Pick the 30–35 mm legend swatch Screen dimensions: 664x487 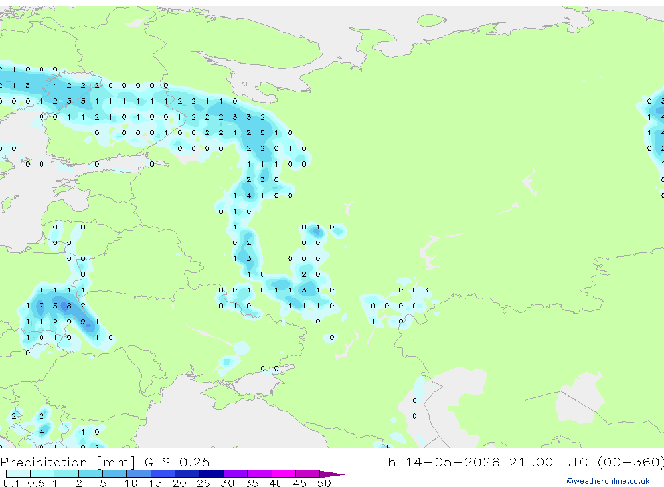click(236, 474)
